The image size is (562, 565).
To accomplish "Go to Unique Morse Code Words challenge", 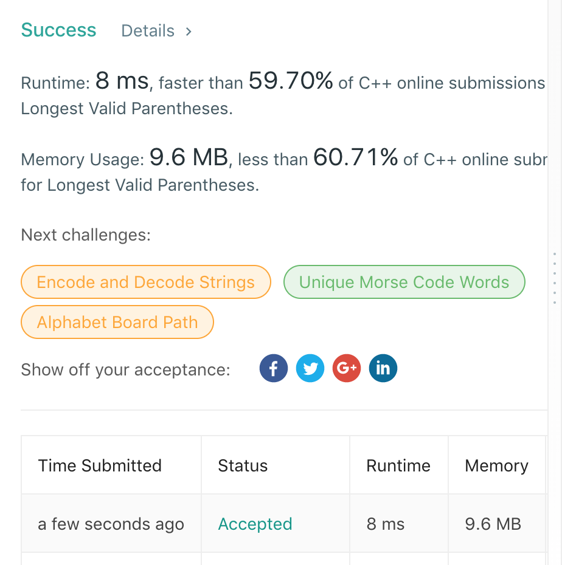I will click(x=404, y=282).
